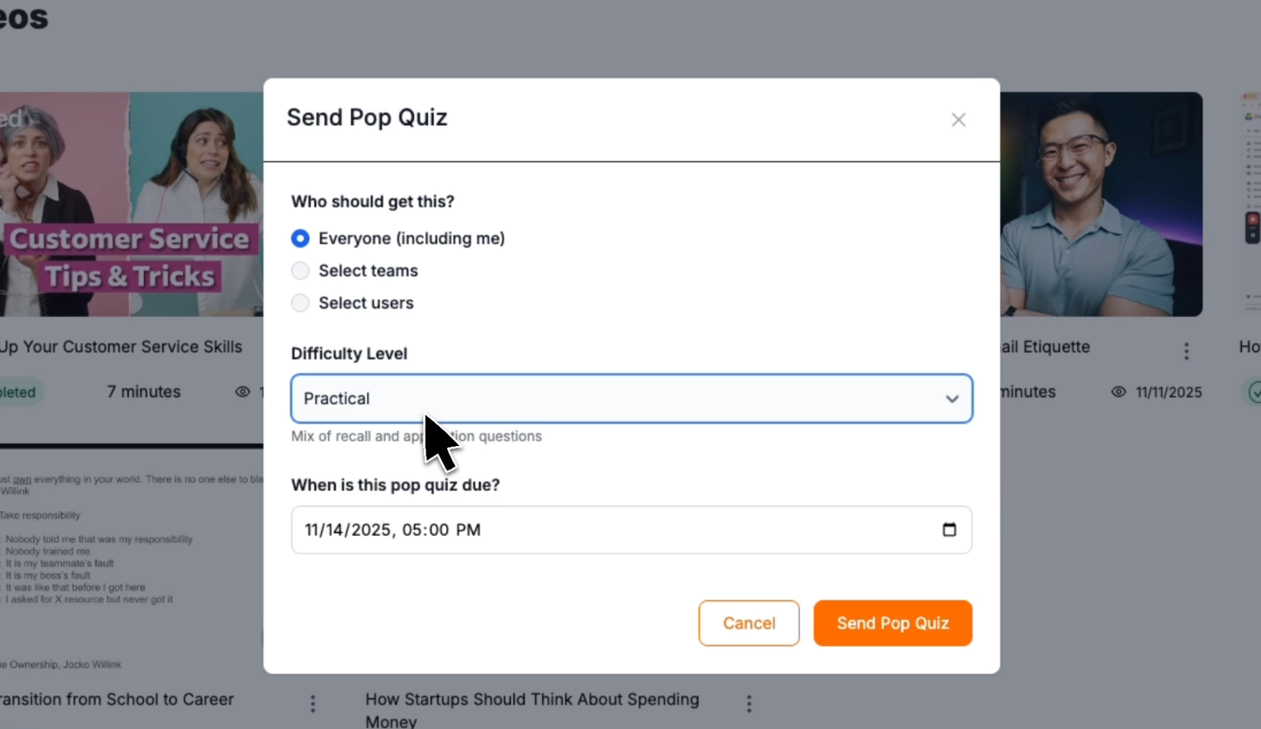Open the Difficulty Level dropdown showing Practical
The height and width of the screenshot is (729, 1261).
tap(632, 399)
